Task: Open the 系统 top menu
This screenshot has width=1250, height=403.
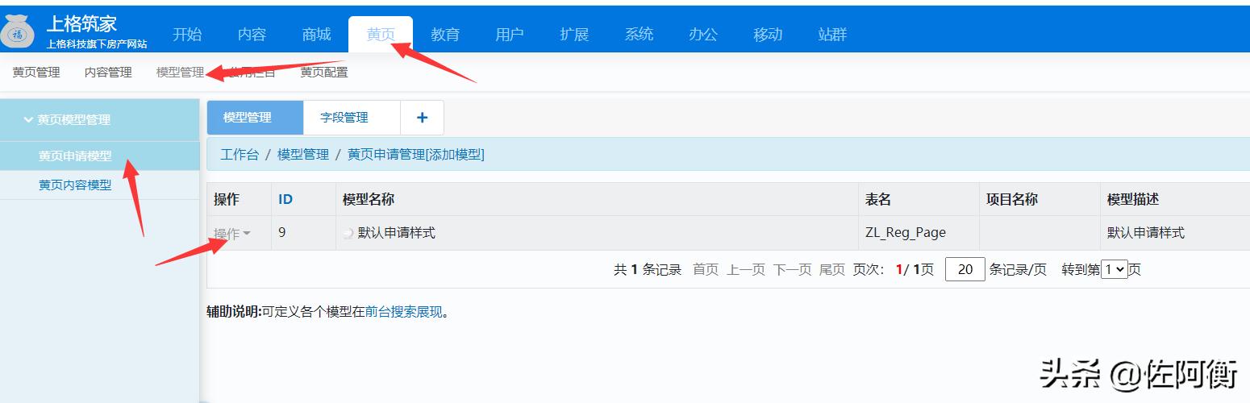Action: [639, 34]
